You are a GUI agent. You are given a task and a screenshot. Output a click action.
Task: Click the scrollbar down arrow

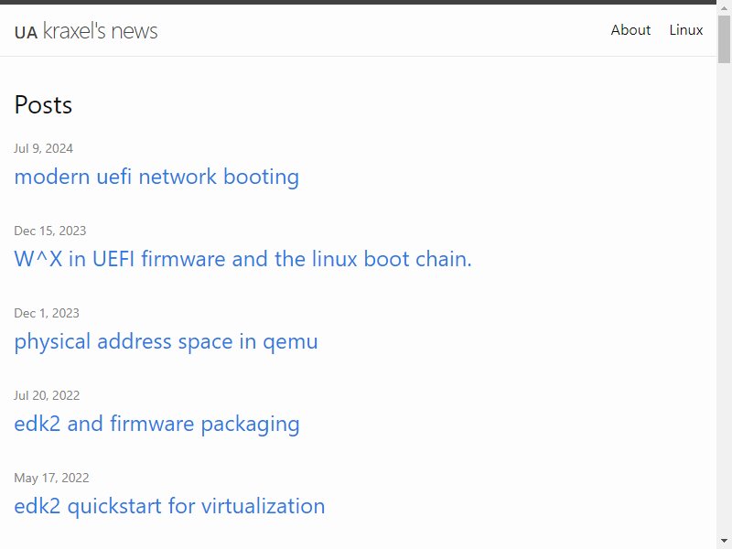[x=724, y=542]
